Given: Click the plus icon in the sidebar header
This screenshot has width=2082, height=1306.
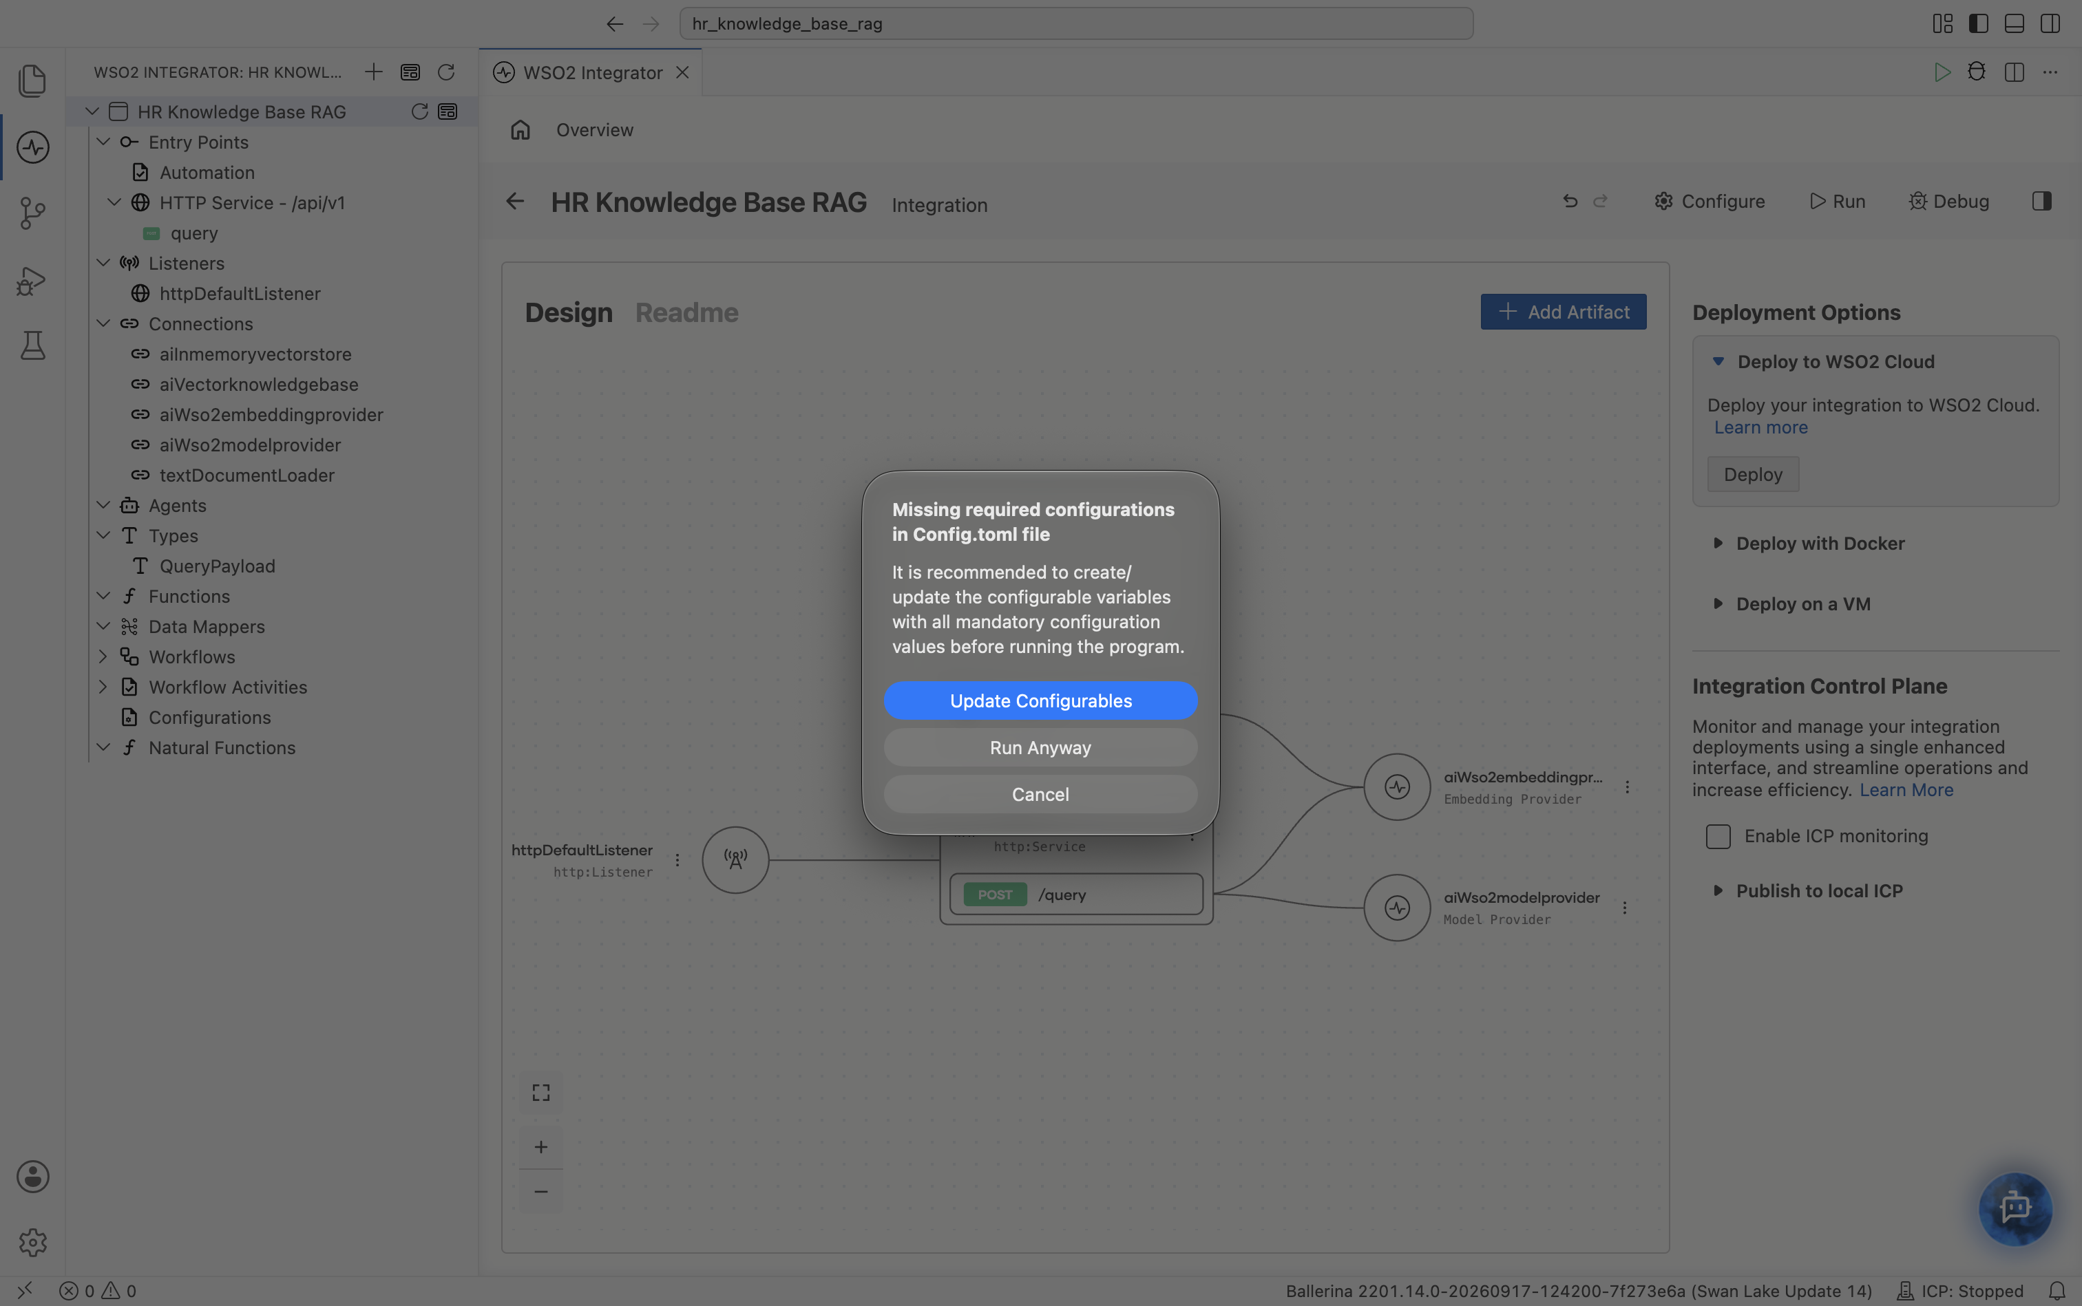Looking at the screenshot, I should tap(373, 72).
